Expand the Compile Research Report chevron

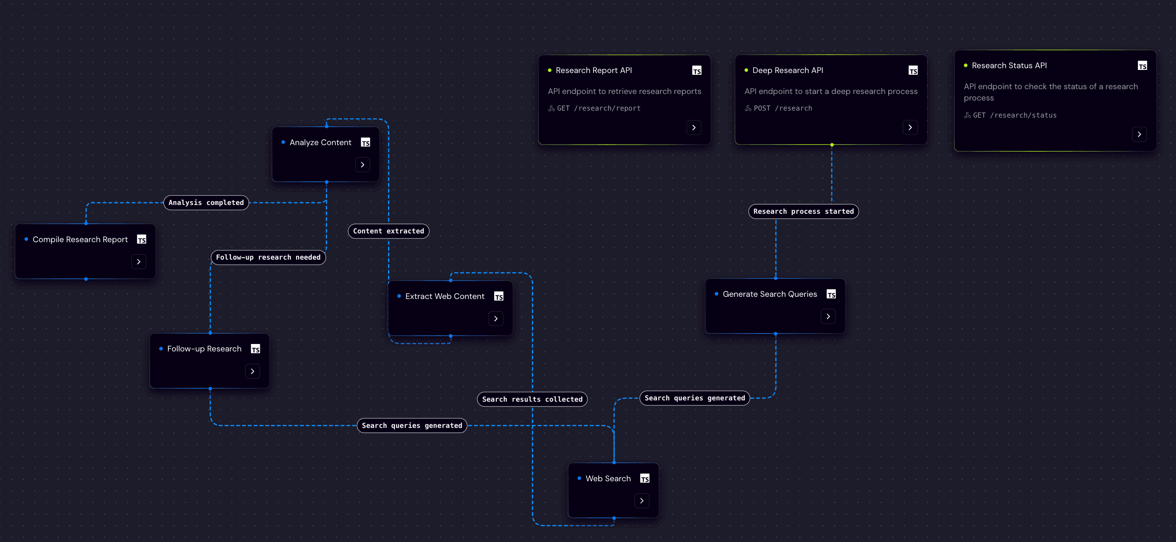(139, 262)
